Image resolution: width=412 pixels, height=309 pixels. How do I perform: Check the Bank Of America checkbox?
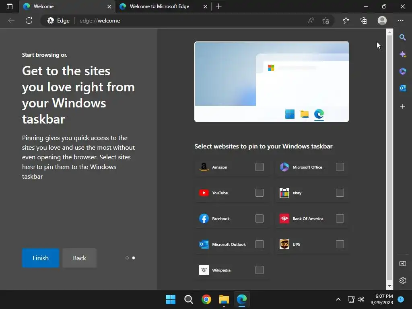pyautogui.click(x=340, y=218)
